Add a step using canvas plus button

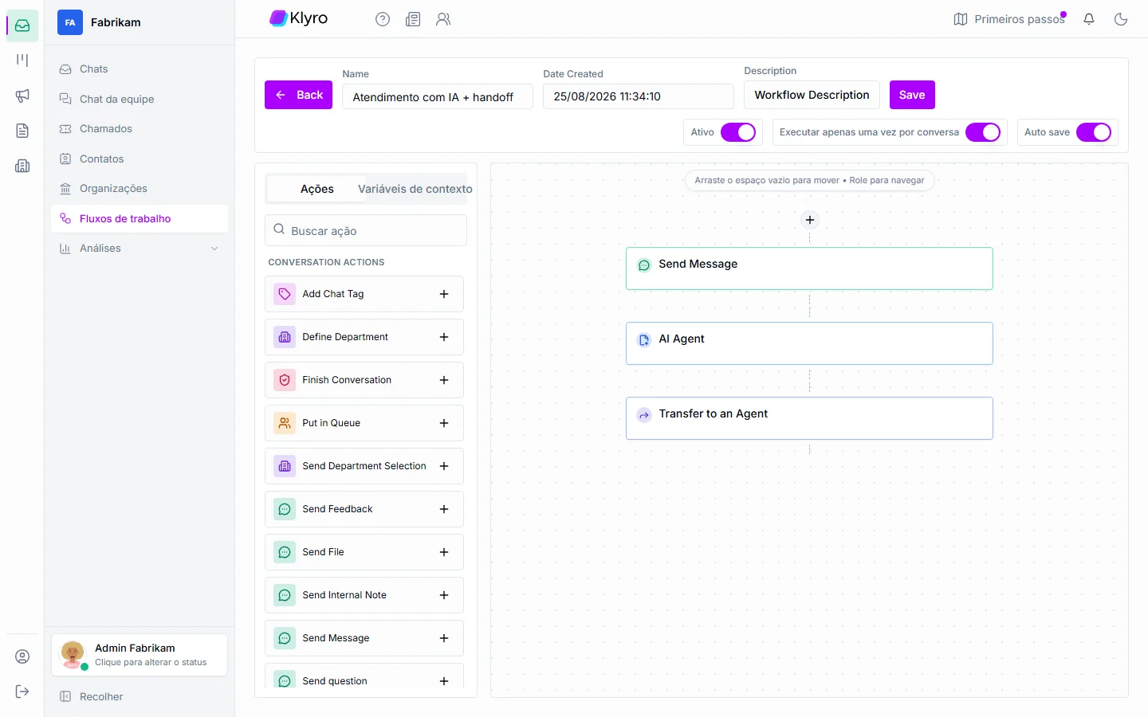click(810, 220)
